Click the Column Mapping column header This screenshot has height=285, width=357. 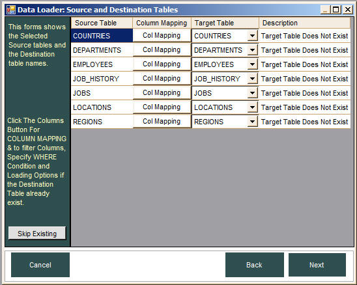[x=162, y=23]
